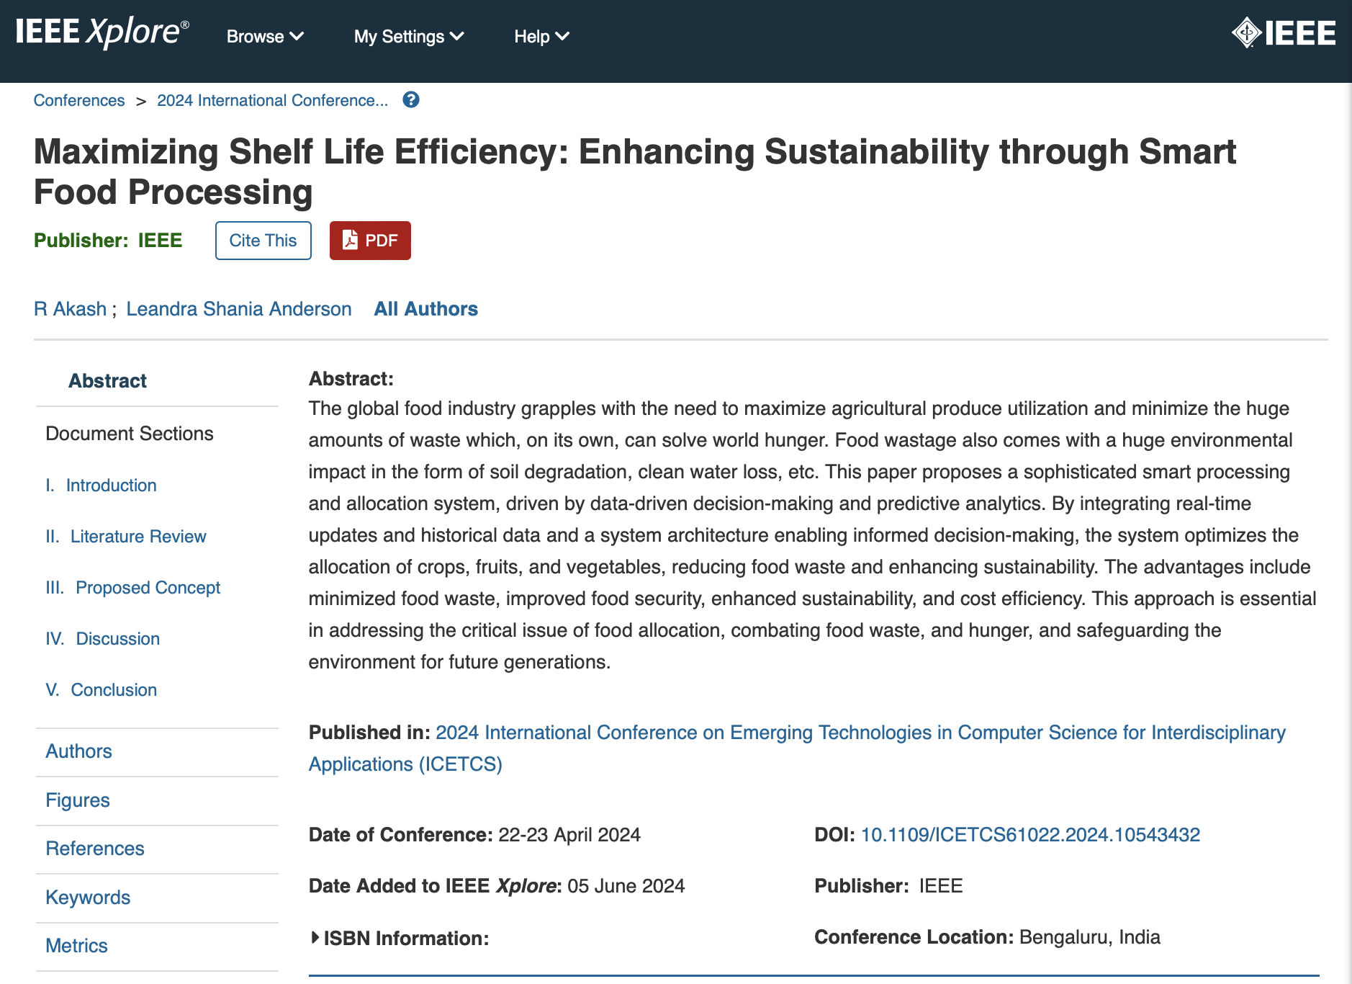Navigate to the Conferences breadcrumb

coord(79,100)
